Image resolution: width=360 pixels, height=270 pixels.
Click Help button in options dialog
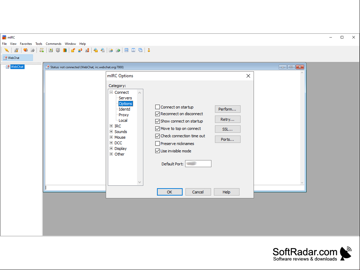pyautogui.click(x=227, y=192)
